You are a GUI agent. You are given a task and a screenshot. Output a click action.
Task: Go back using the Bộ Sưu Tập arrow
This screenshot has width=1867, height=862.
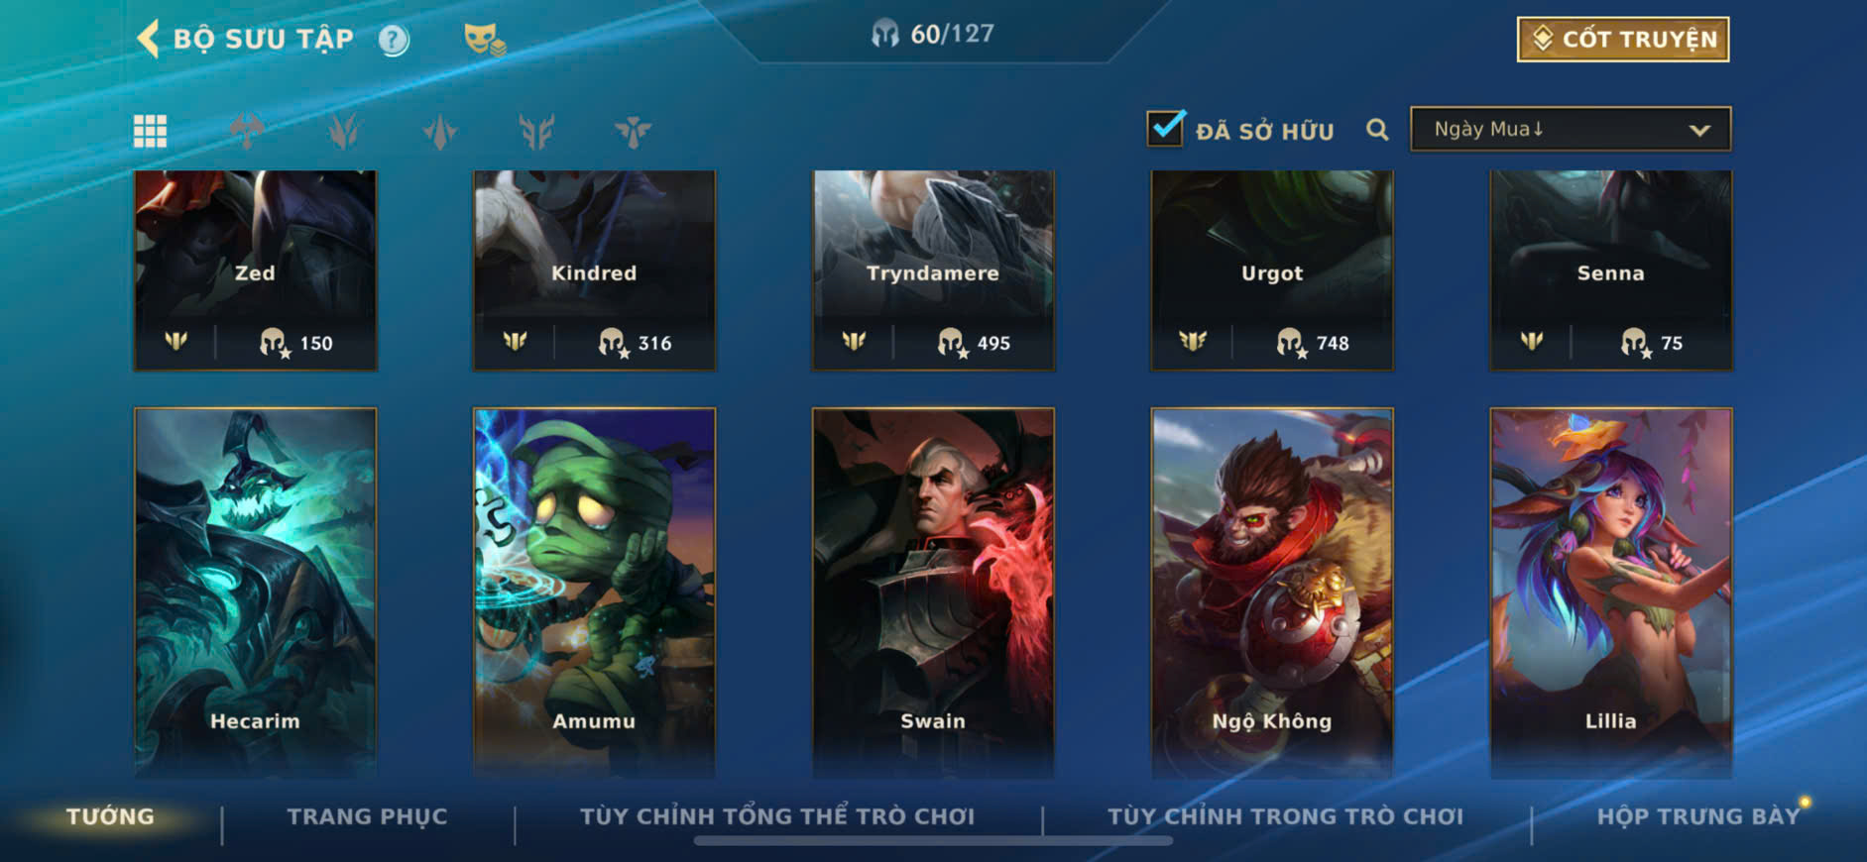click(148, 39)
